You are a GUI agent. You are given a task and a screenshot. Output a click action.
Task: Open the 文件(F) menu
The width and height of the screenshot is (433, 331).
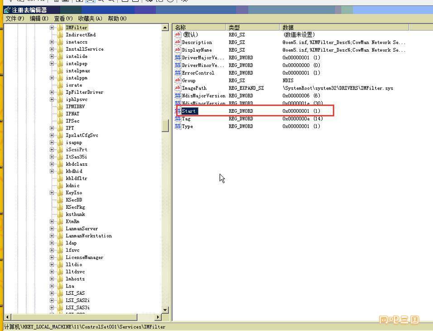15,19
